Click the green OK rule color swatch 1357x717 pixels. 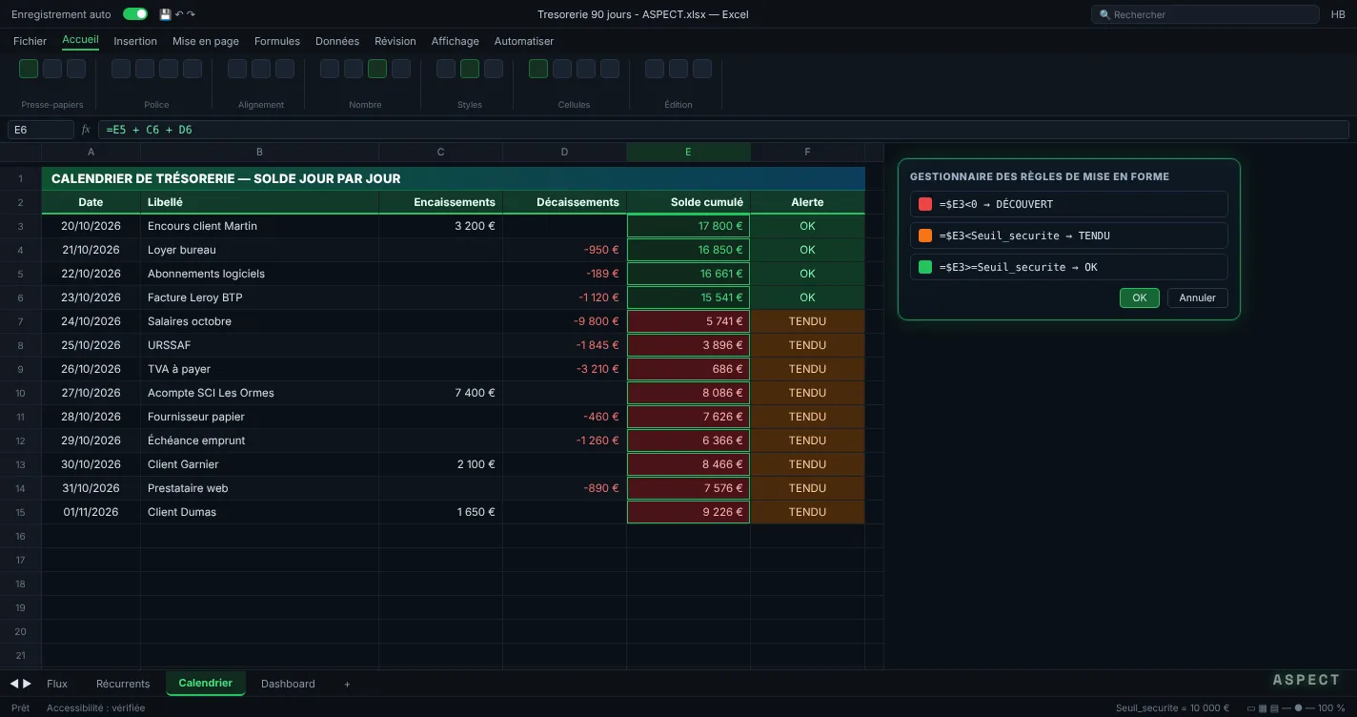(925, 267)
